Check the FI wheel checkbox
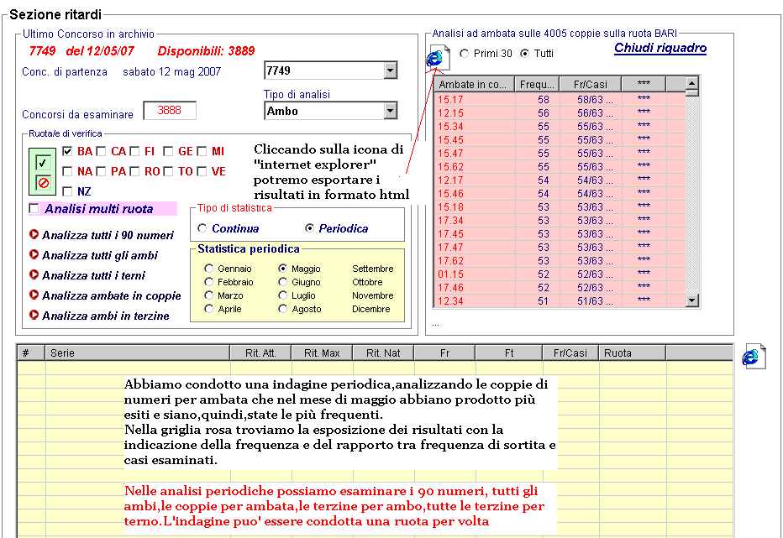Viewport: 783px width, 538px height. click(x=134, y=151)
